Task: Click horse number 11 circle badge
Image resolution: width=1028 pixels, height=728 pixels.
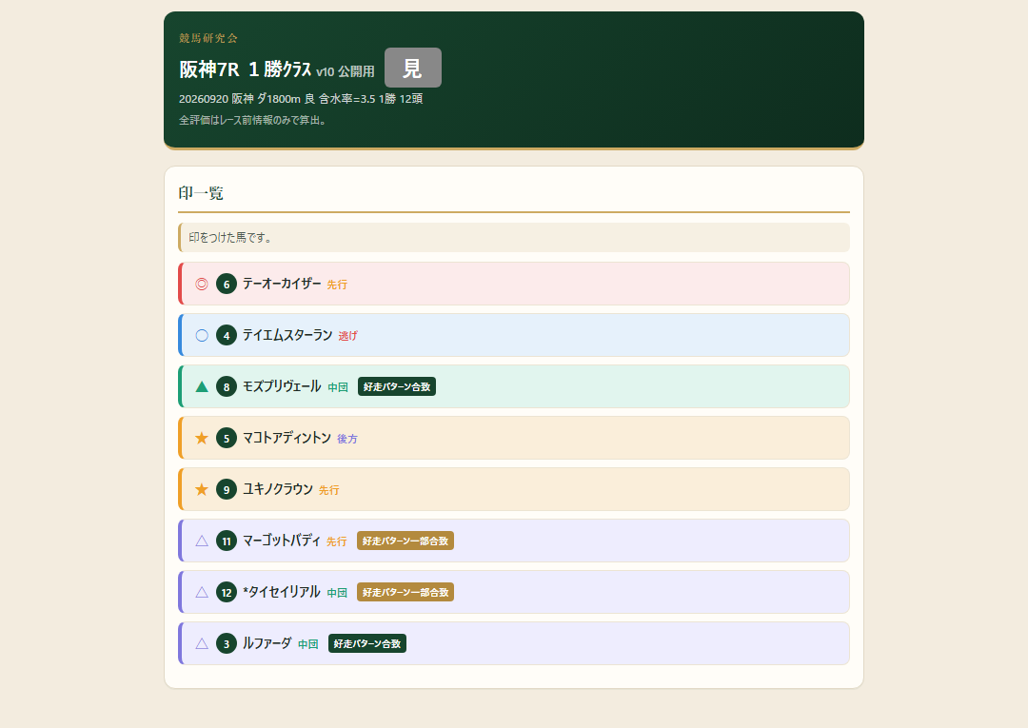Action: (x=227, y=541)
